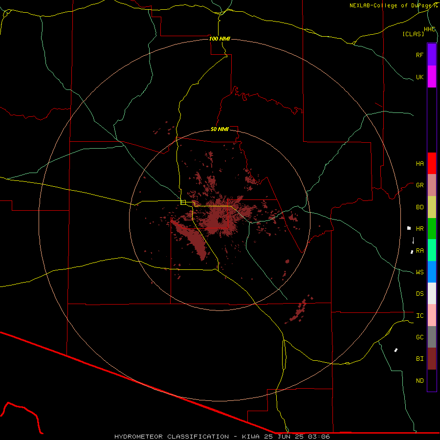
Task: Click the HHC product code label
Action: click(x=429, y=29)
